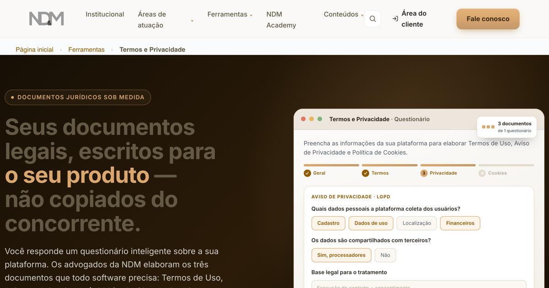Go to Página inicial breadcrumb
This screenshot has height=288, width=549.
click(34, 49)
